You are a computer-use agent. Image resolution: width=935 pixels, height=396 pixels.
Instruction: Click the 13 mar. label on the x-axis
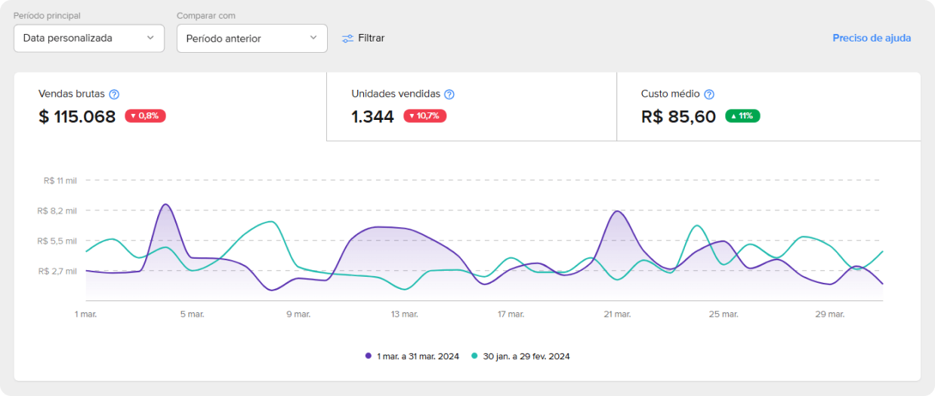coord(405,314)
